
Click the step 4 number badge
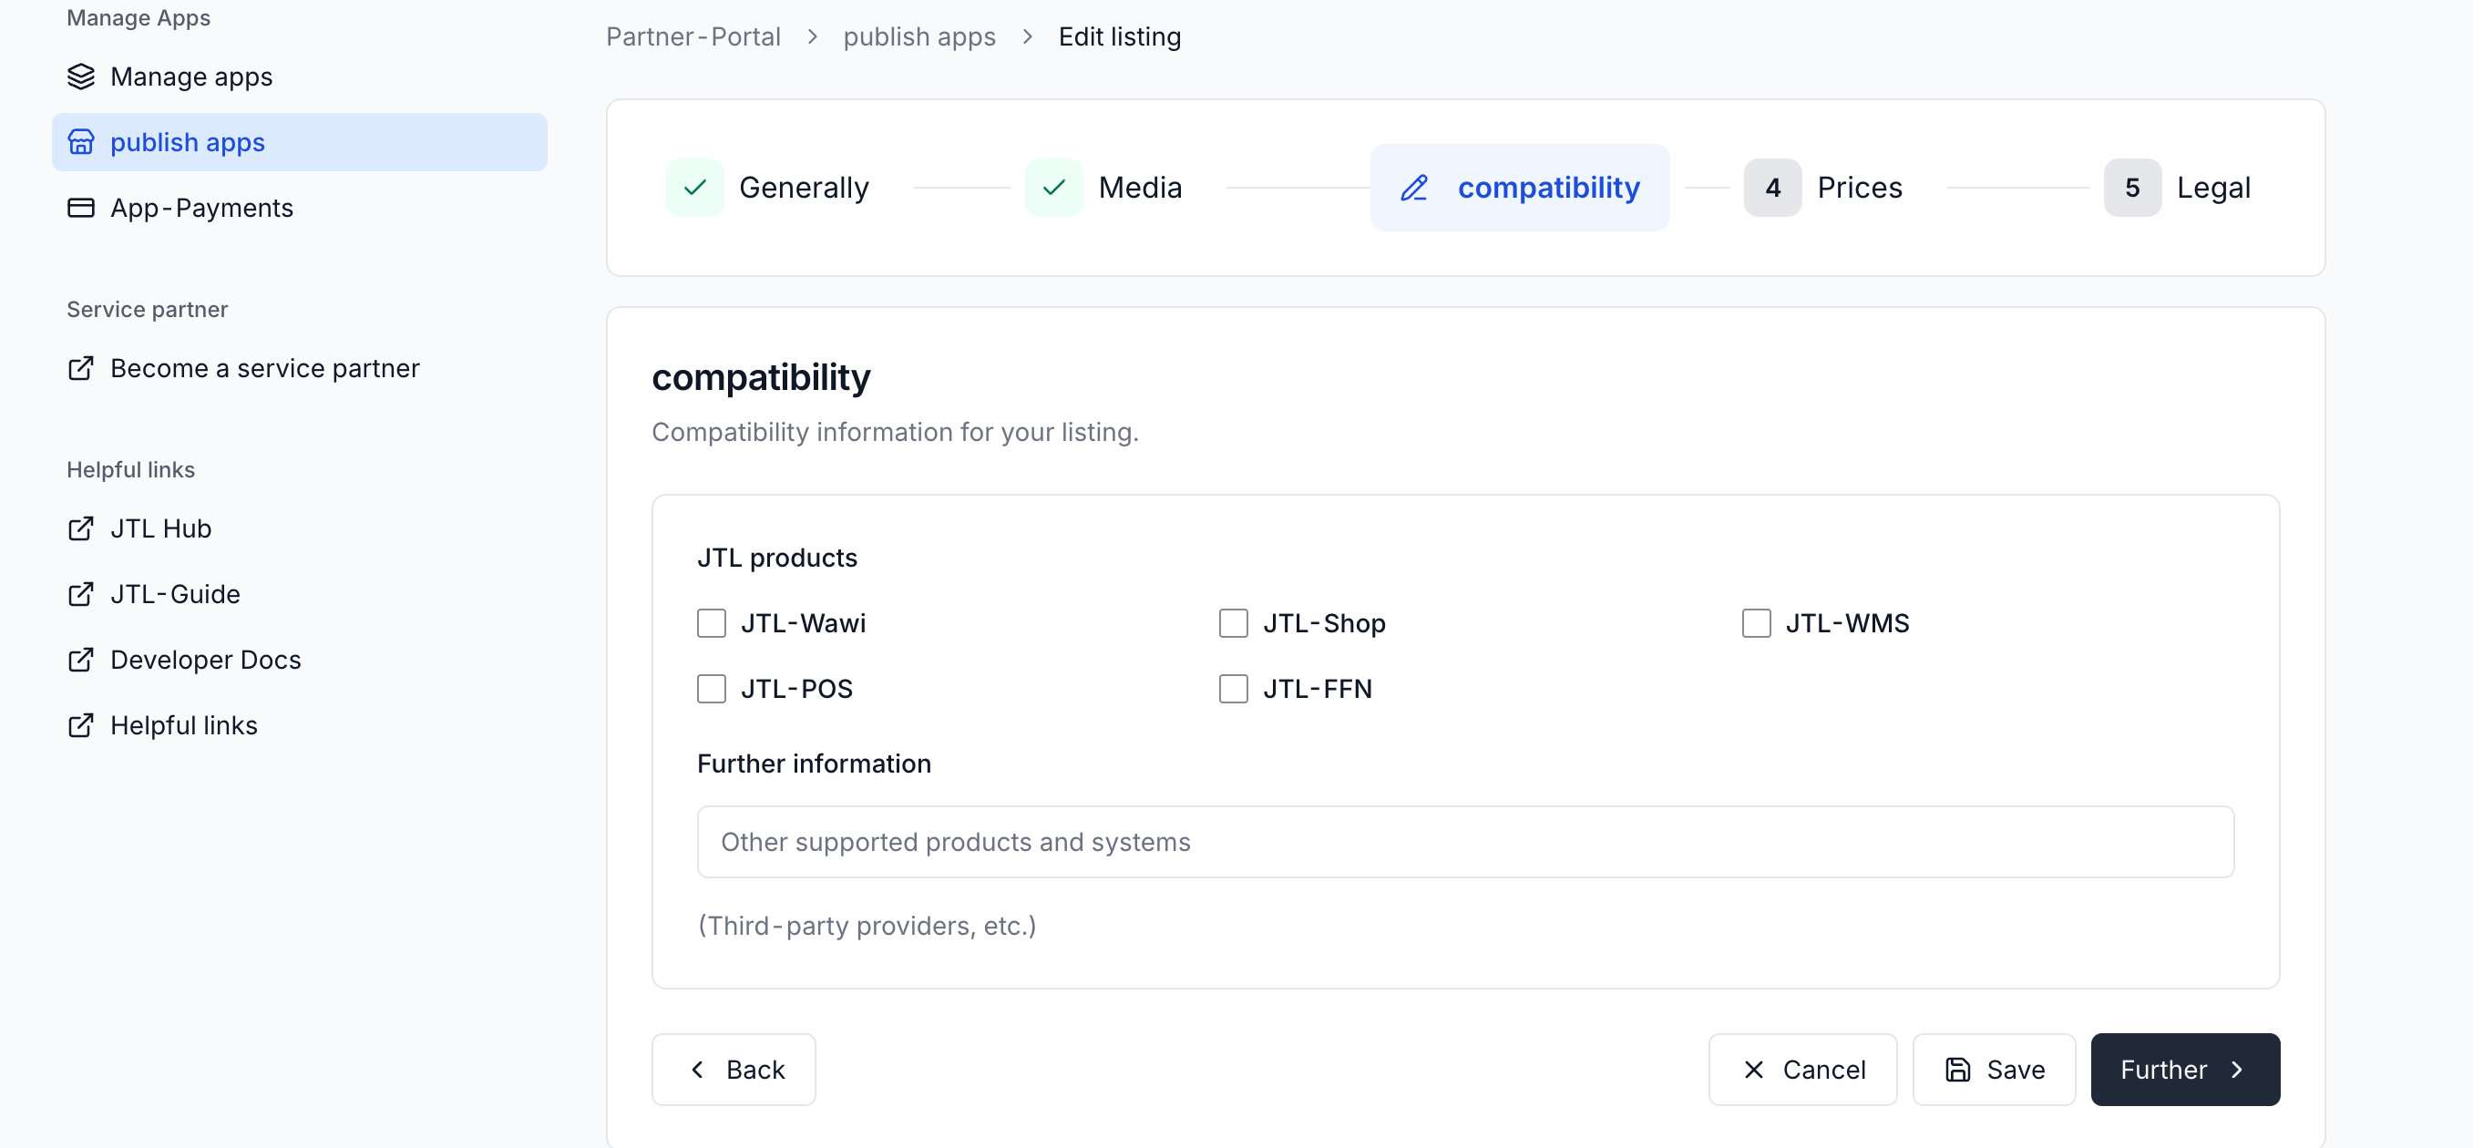point(1772,187)
